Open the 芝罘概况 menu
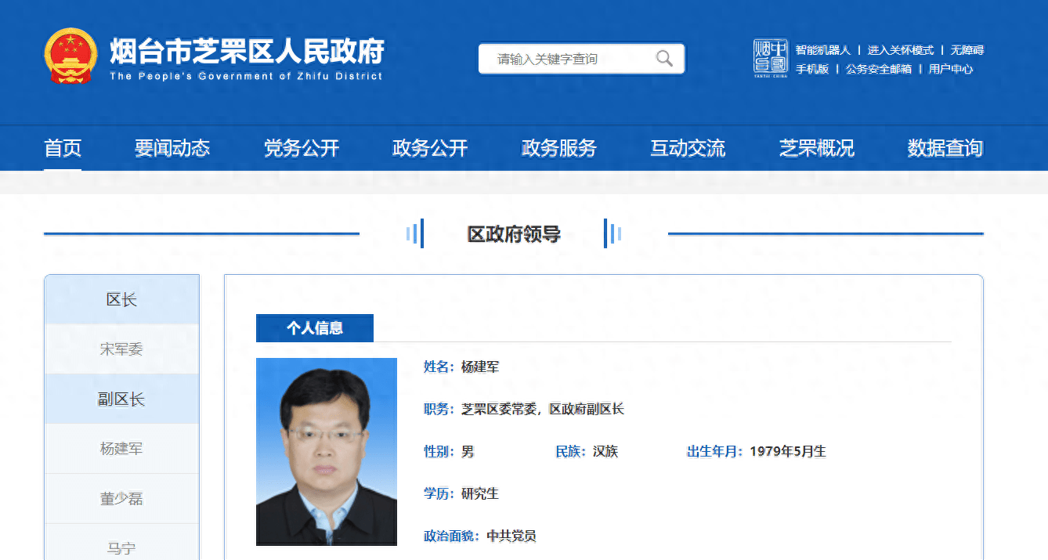The width and height of the screenshot is (1048, 560). click(x=817, y=148)
